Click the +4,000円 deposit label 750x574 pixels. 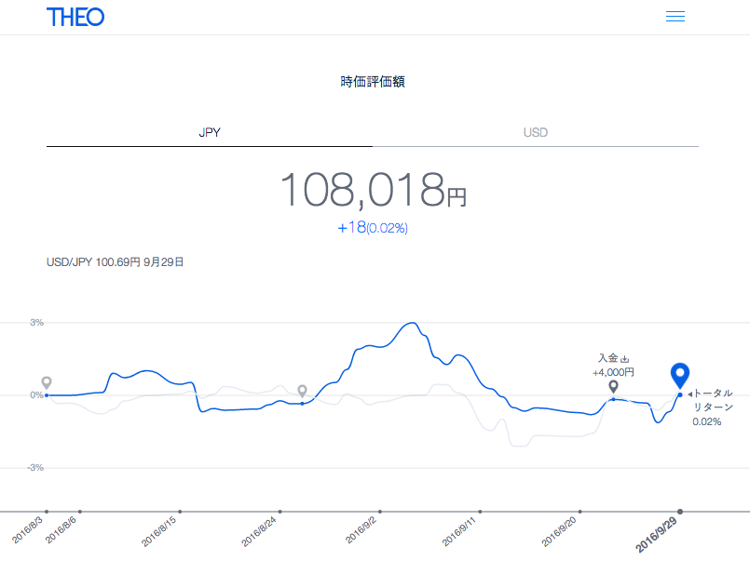click(613, 372)
